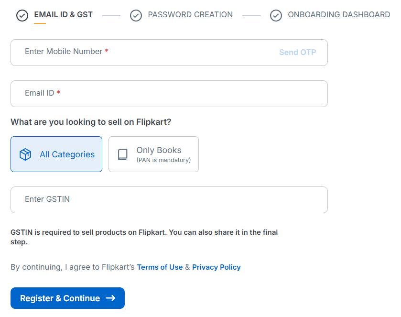Open Flipkart's Terms of Use
The height and width of the screenshot is (317, 401).
point(160,267)
